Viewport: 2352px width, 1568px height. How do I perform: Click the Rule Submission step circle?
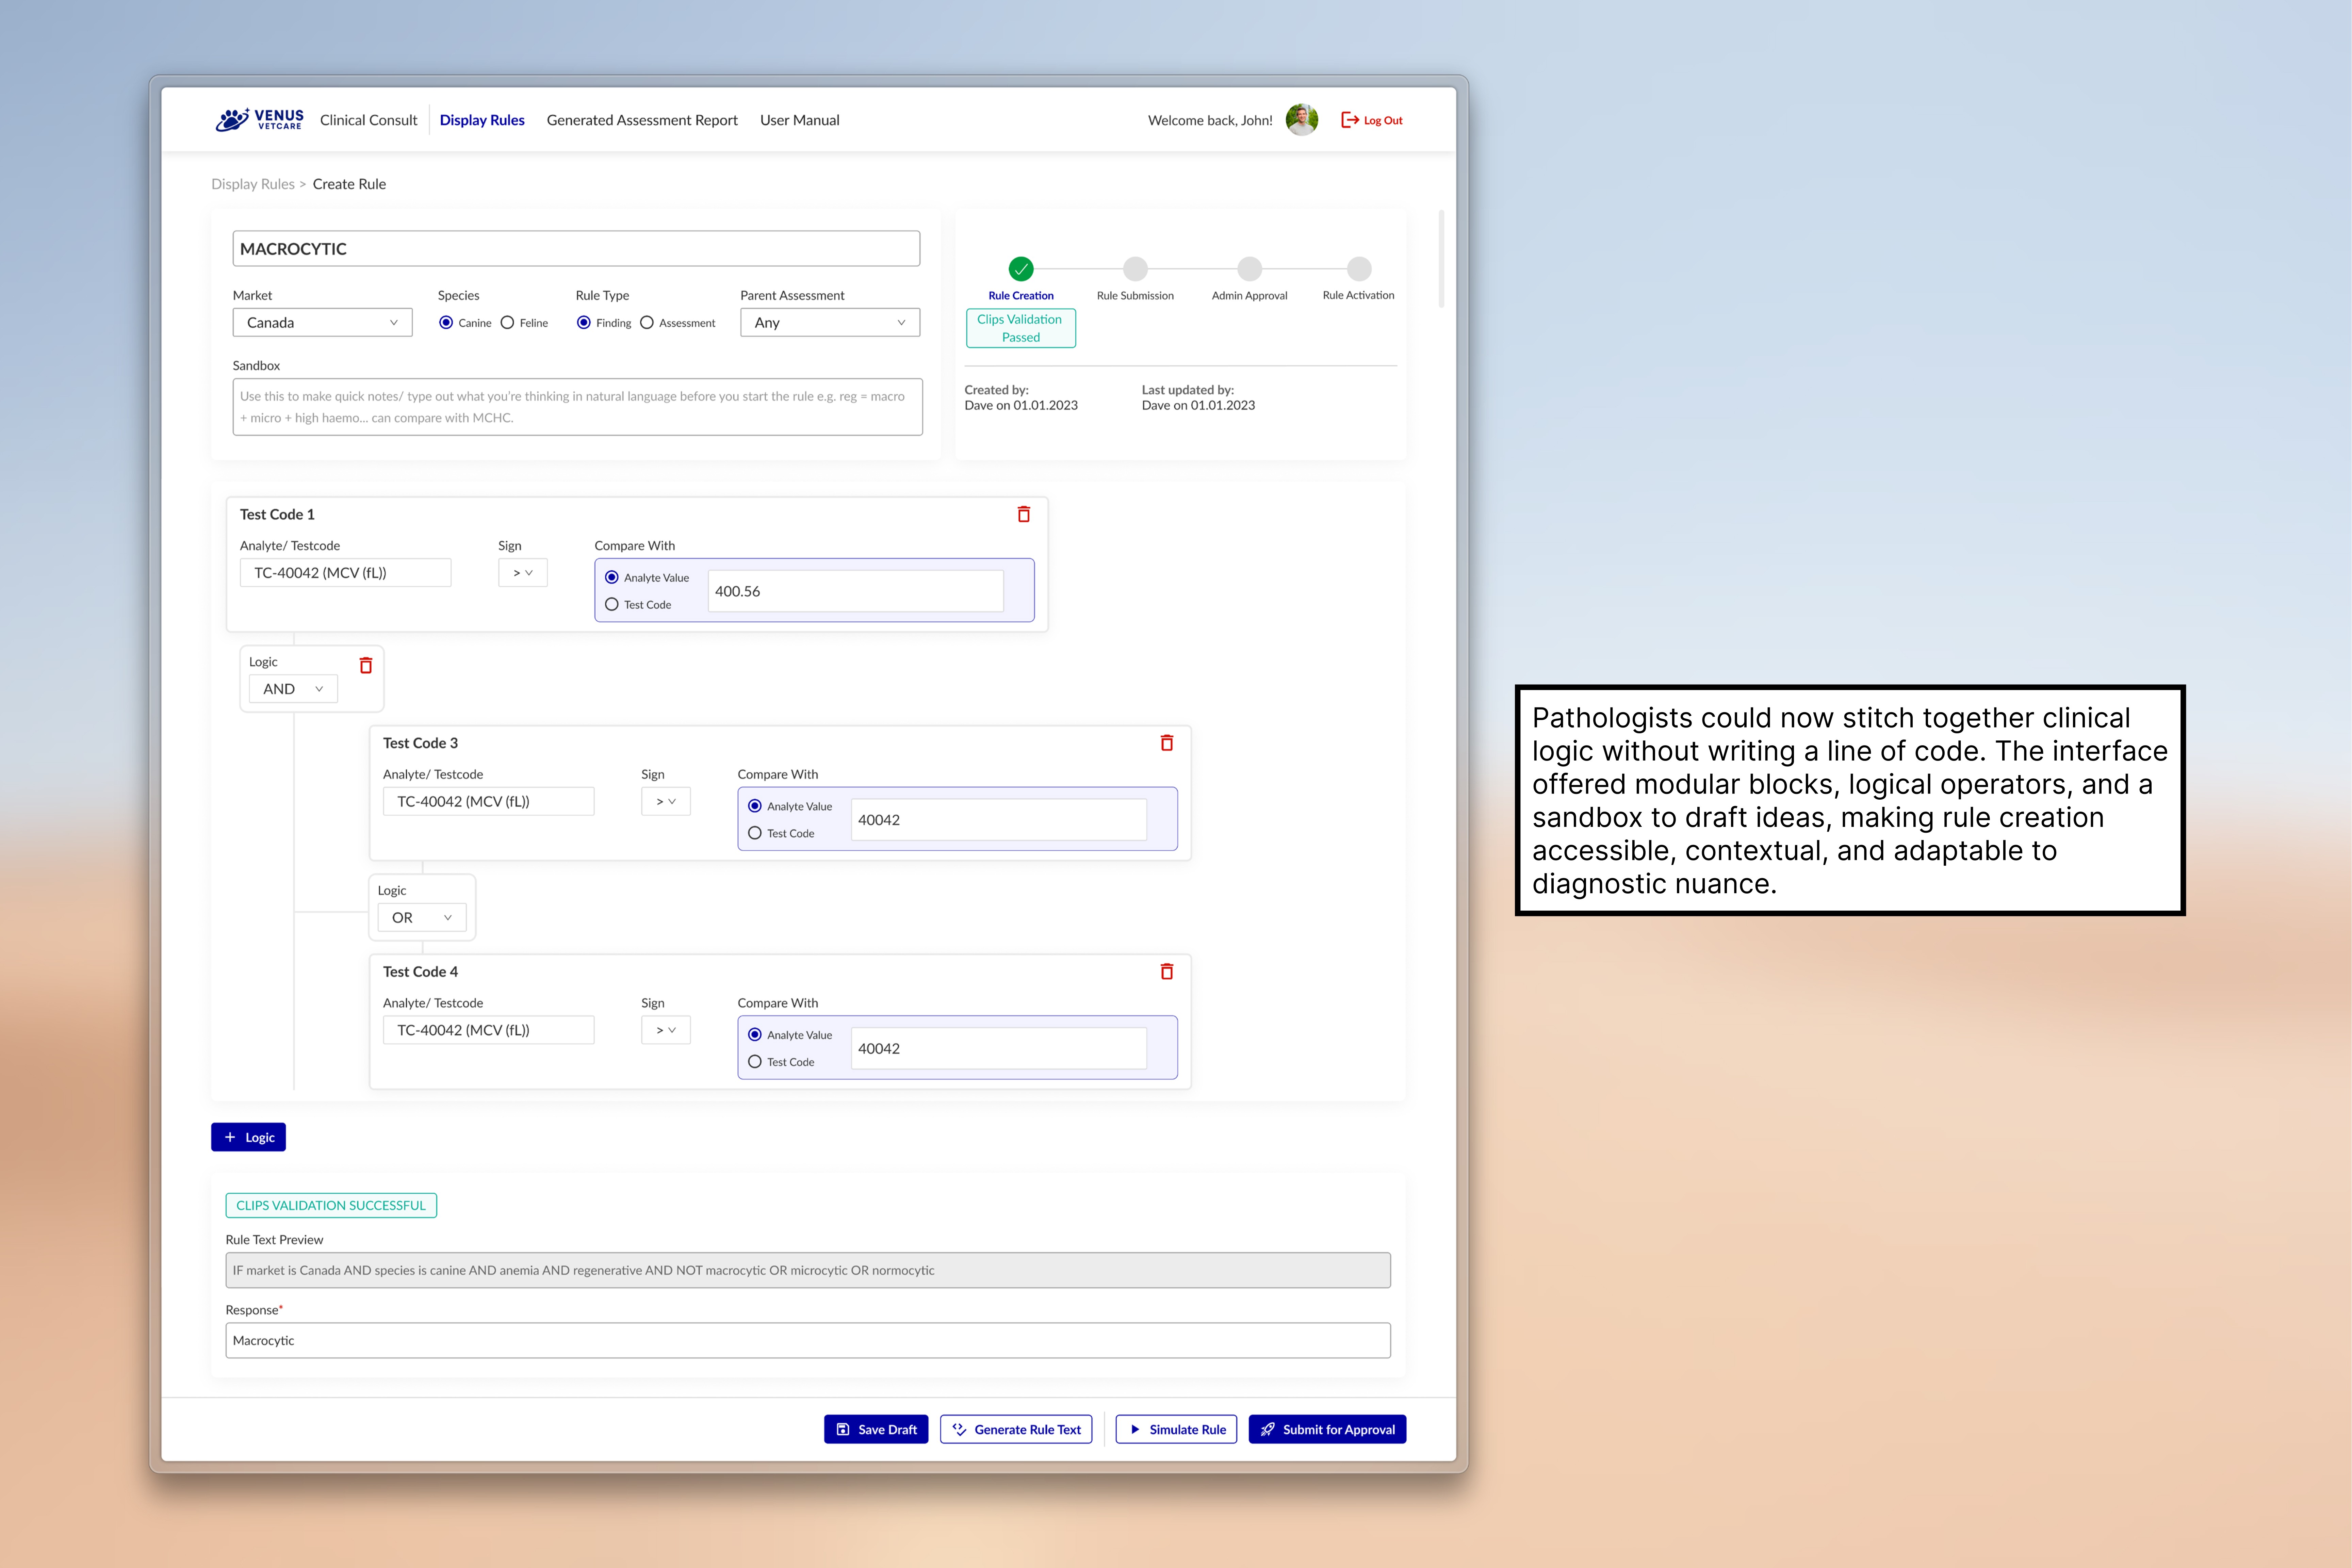coord(1135,269)
